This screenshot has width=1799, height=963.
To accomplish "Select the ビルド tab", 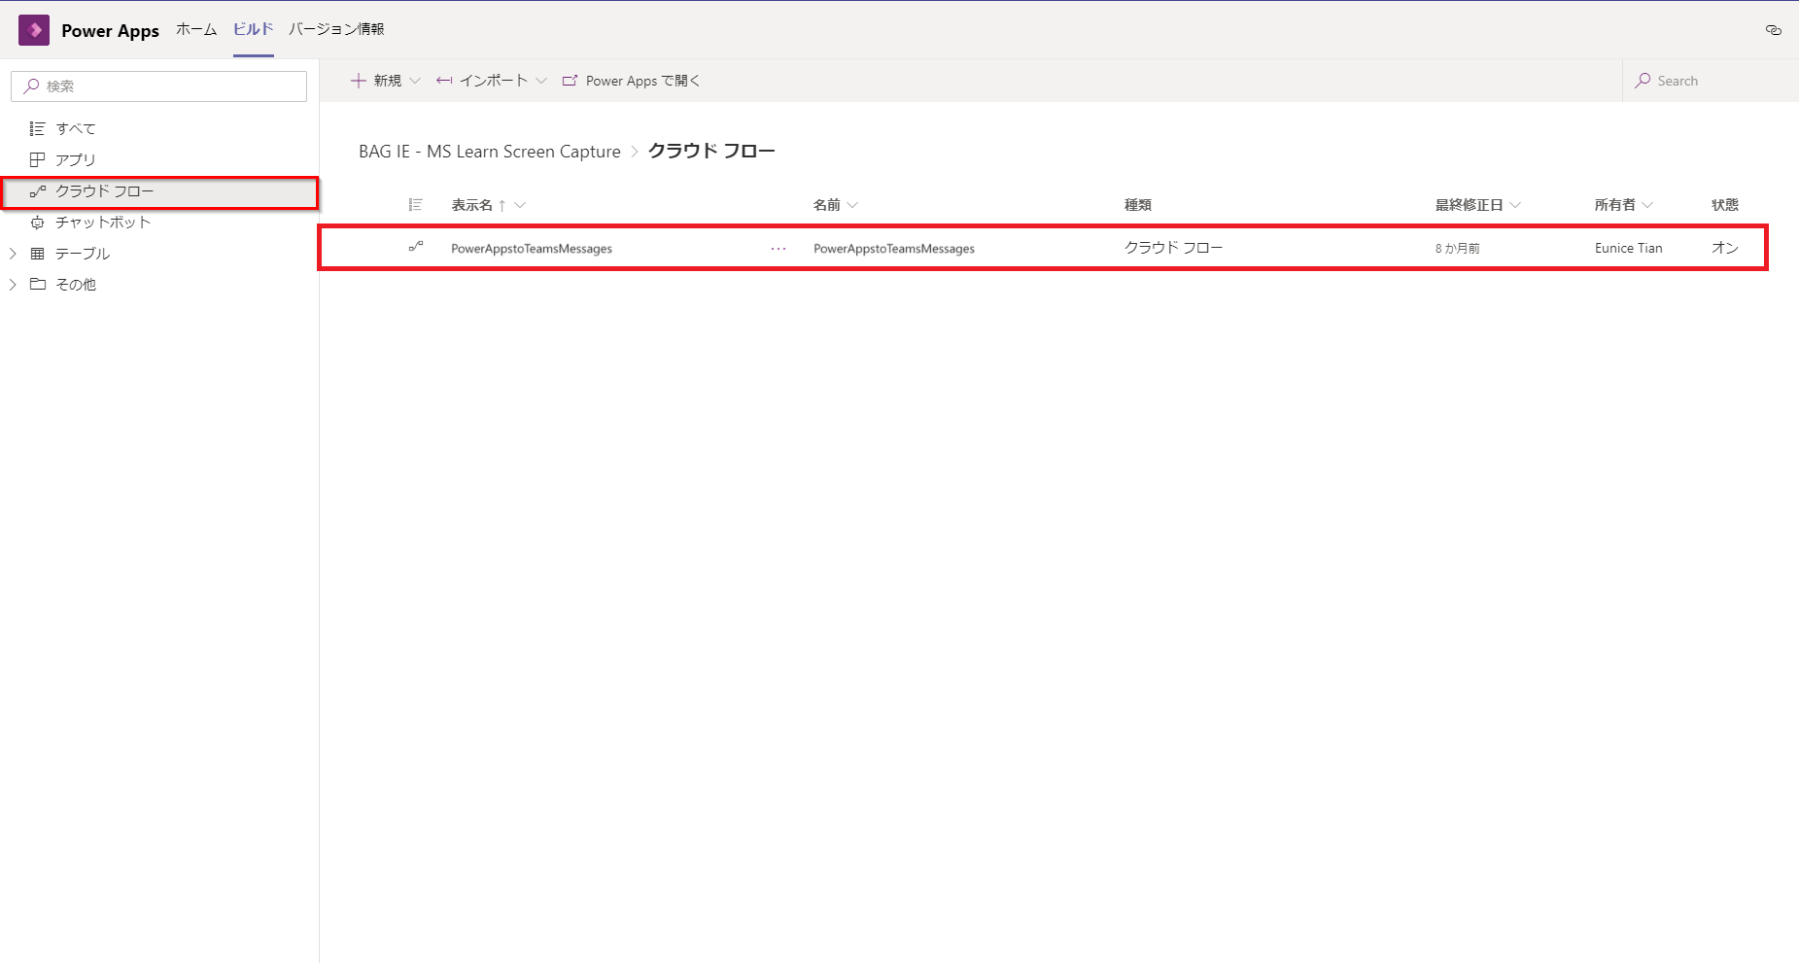I will (253, 29).
